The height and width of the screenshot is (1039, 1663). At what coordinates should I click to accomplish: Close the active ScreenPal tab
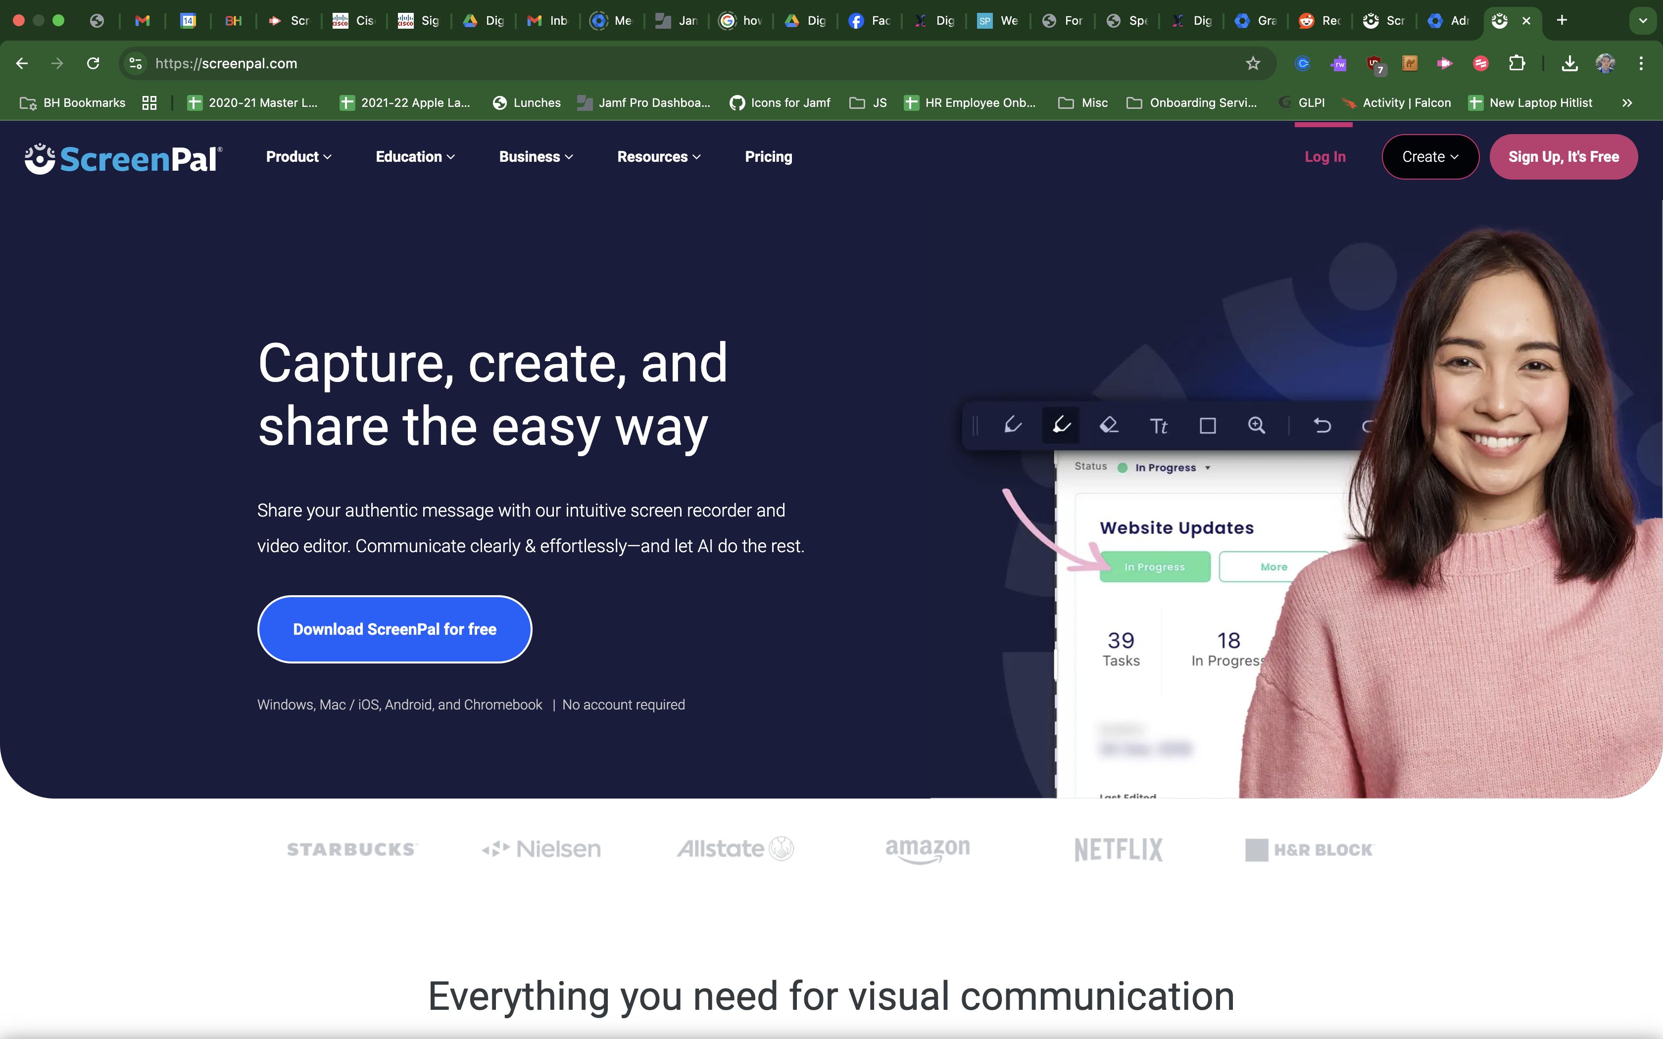click(1526, 21)
